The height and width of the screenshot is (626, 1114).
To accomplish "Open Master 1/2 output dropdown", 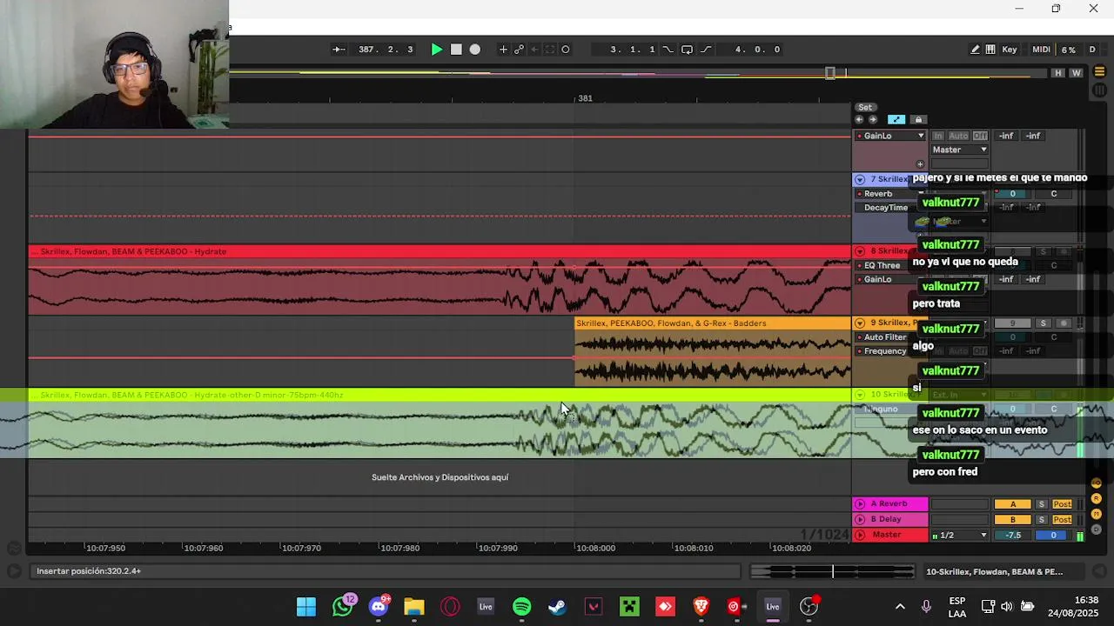I will click(x=960, y=536).
